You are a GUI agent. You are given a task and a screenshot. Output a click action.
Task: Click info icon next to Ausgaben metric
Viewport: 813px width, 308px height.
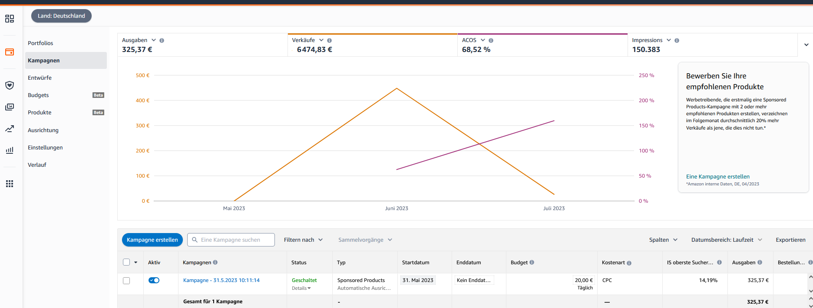click(x=162, y=40)
